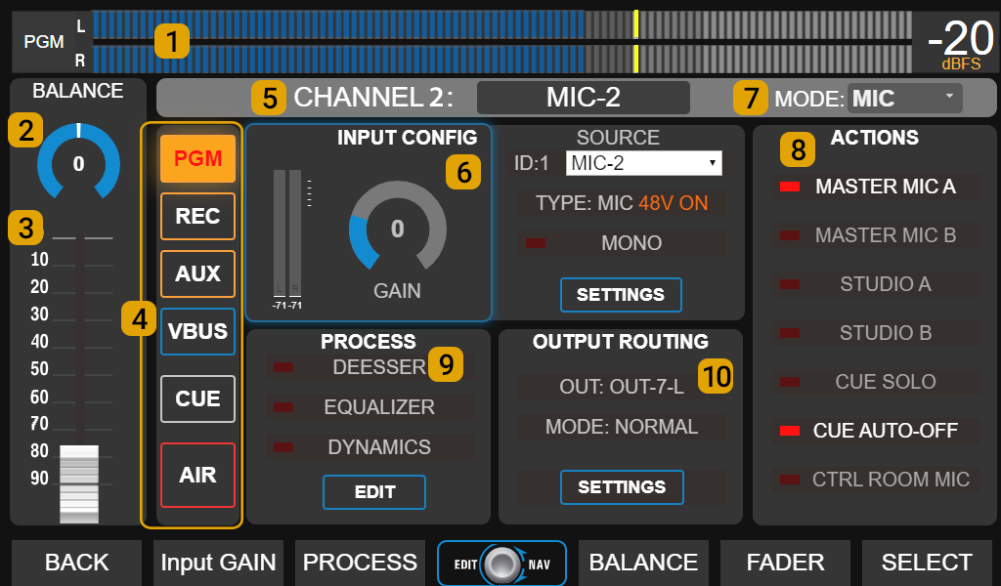The image size is (1001, 586).
Task: Toggle the CUE button
Action: [197, 398]
